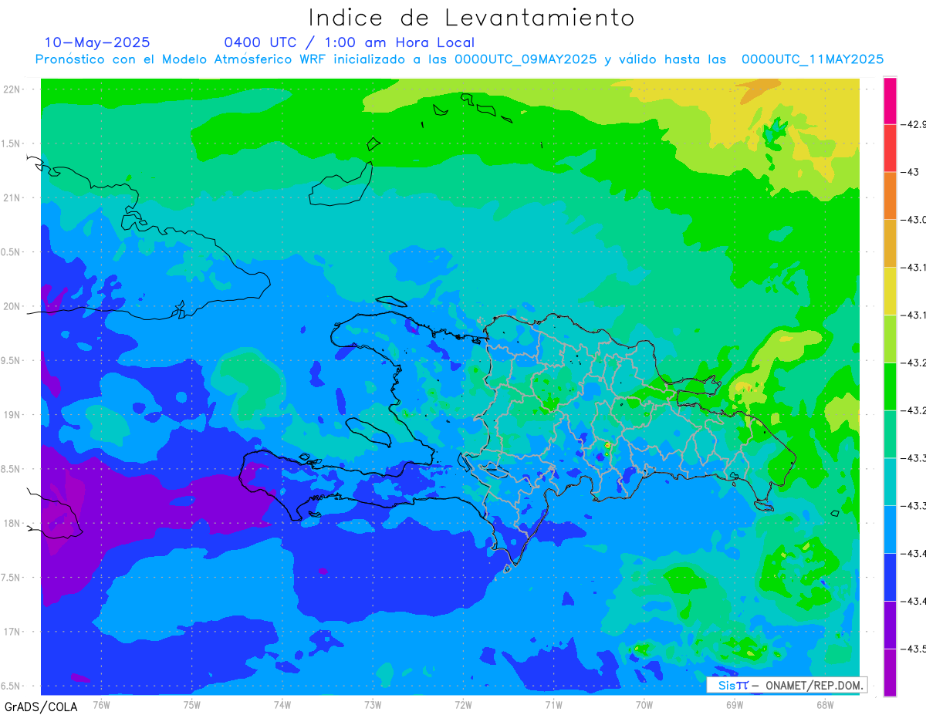Click the "70W" longitude label
The height and width of the screenshot is (715, 926).
pyautogui.click(x=644, y=705)
